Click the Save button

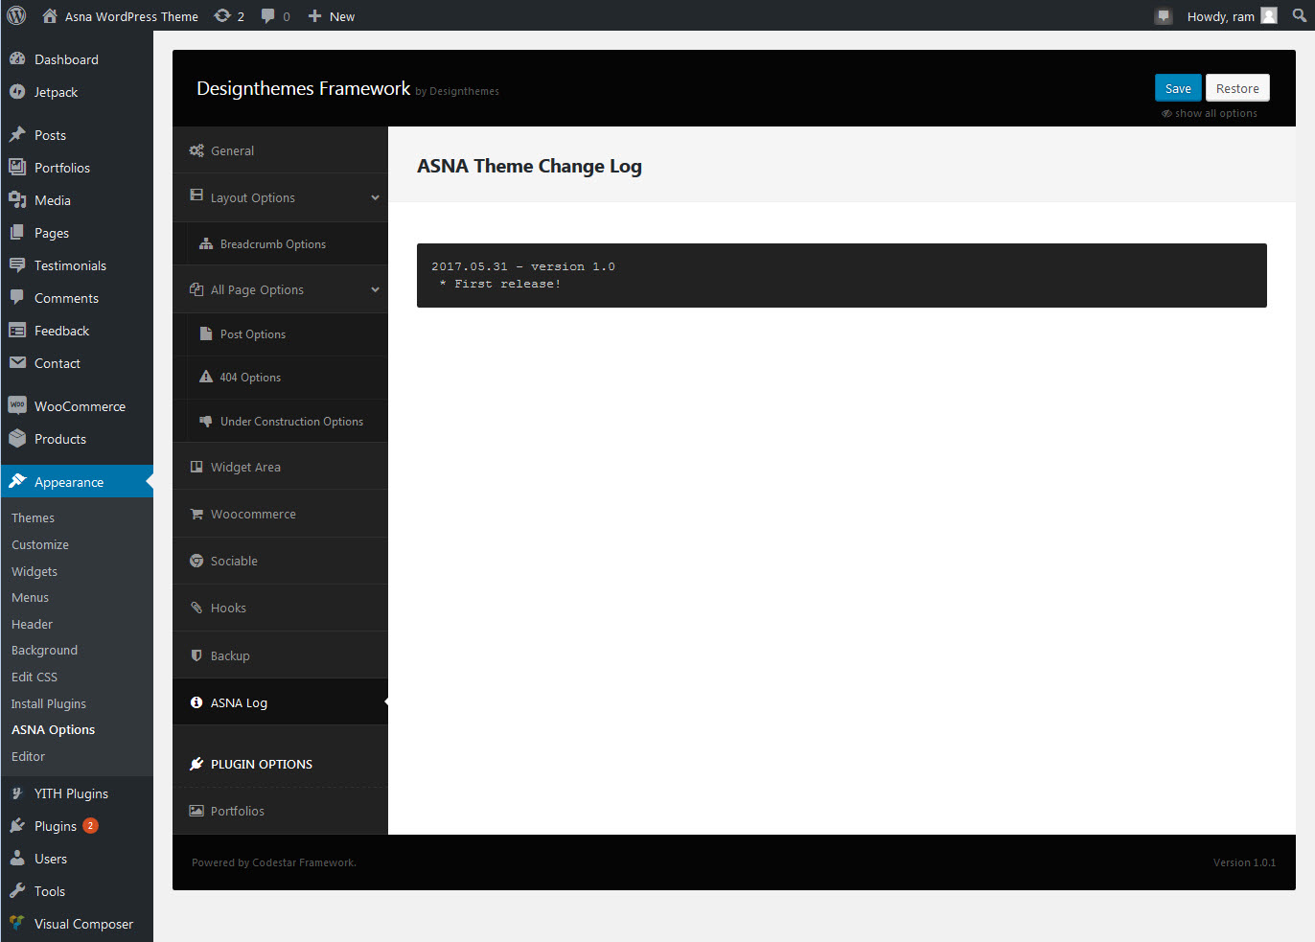click(1178, 88)
